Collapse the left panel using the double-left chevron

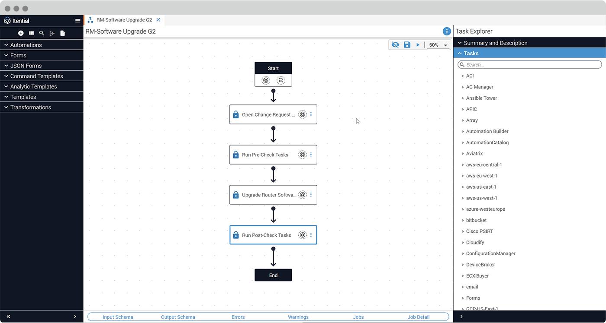point(8,317)
